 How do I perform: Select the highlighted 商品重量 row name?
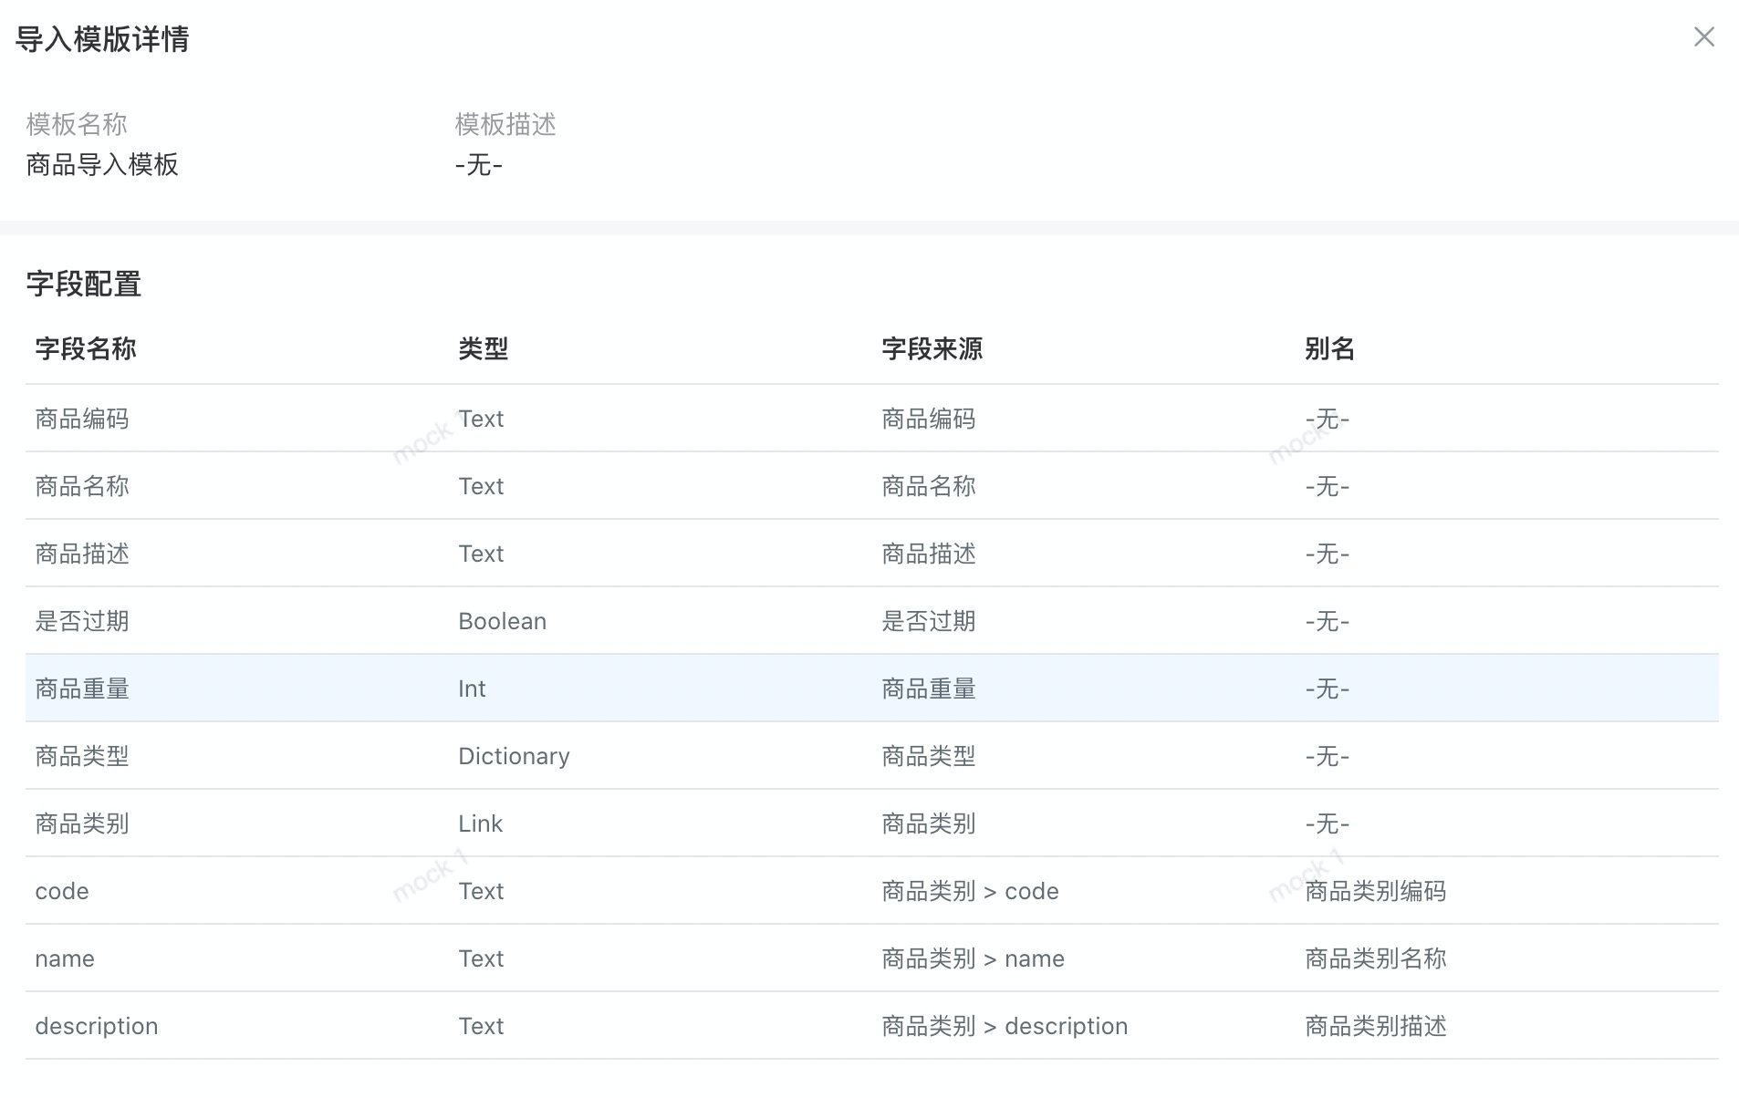point(82,689)
